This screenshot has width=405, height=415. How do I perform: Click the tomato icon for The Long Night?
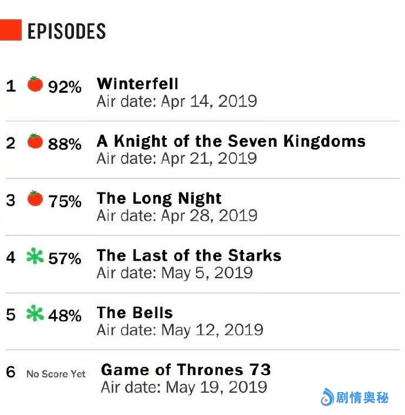[35, 198]
